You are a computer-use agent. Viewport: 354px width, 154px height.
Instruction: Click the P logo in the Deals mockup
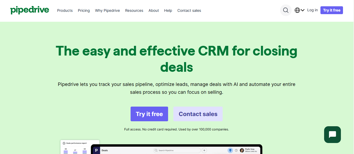(96, 150)
